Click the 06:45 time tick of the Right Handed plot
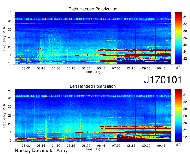The width and height of the screenshot is (190, 154). click(x=101, y=68)
